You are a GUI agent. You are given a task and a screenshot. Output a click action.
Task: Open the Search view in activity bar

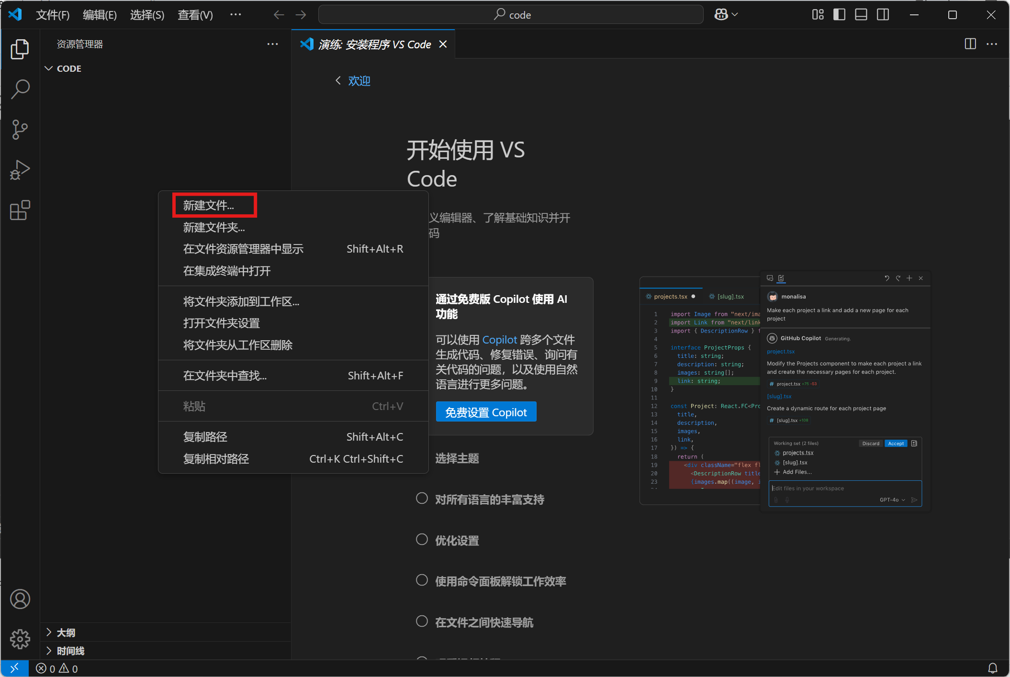point(20,89)
